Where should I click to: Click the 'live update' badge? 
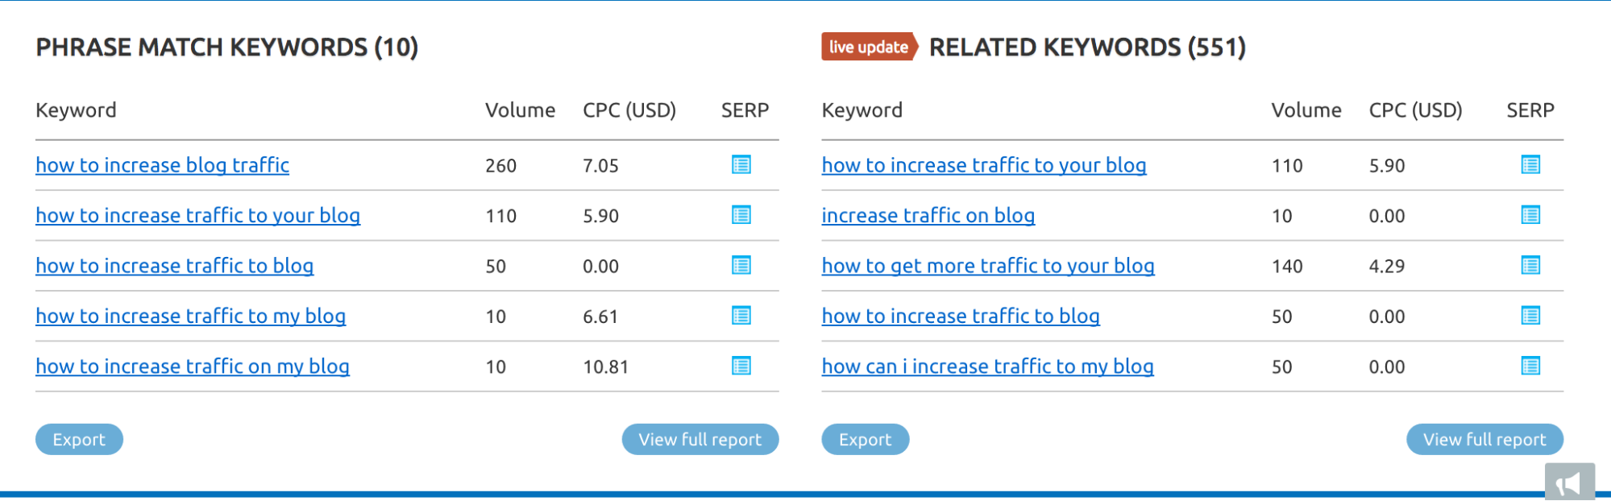coord(869,47)
